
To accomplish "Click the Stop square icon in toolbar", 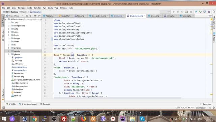I will coord(191,12).
